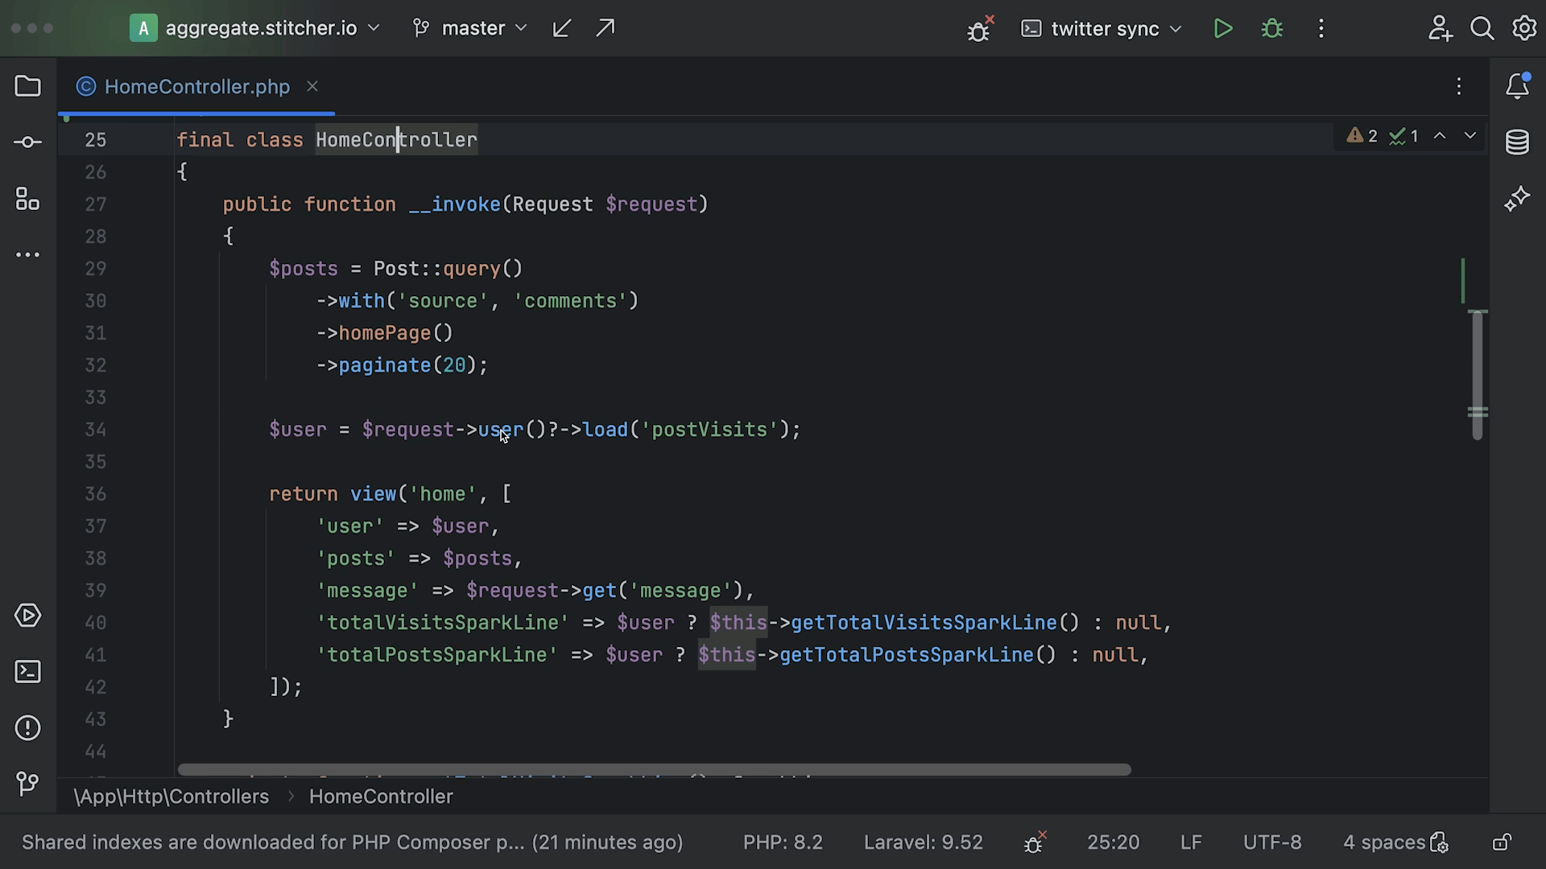Screen dimensions: 1546x869
Task: Open the master branch dropdown
Action: pyautogui.click(x=471, y=29)
